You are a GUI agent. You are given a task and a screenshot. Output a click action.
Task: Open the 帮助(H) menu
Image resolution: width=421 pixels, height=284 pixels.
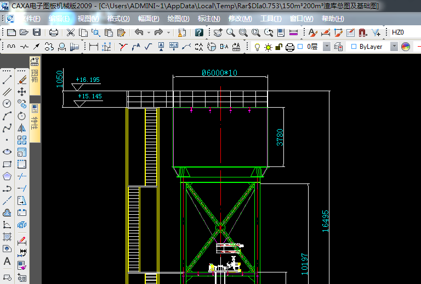(333, 19)
